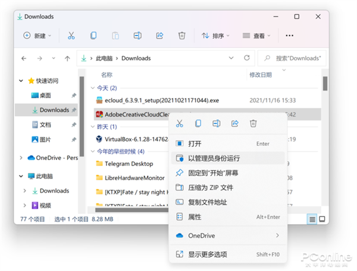Collapse the 快速访问 tree section
The height and width of the screenshot is (271, 357).
click(x=21, y=81)
